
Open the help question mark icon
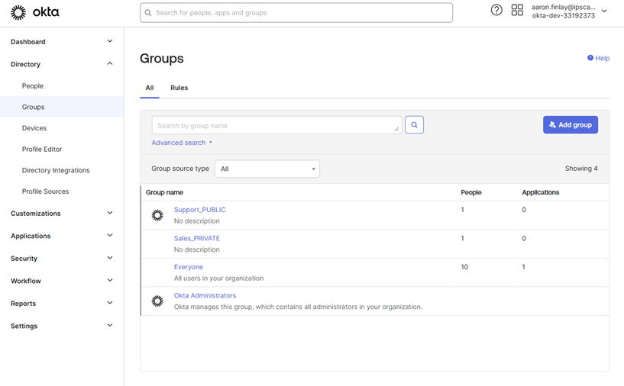(x=496, y=10)
